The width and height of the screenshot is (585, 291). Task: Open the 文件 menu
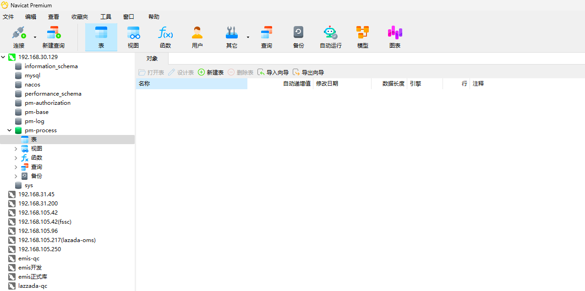click(8, 16)
